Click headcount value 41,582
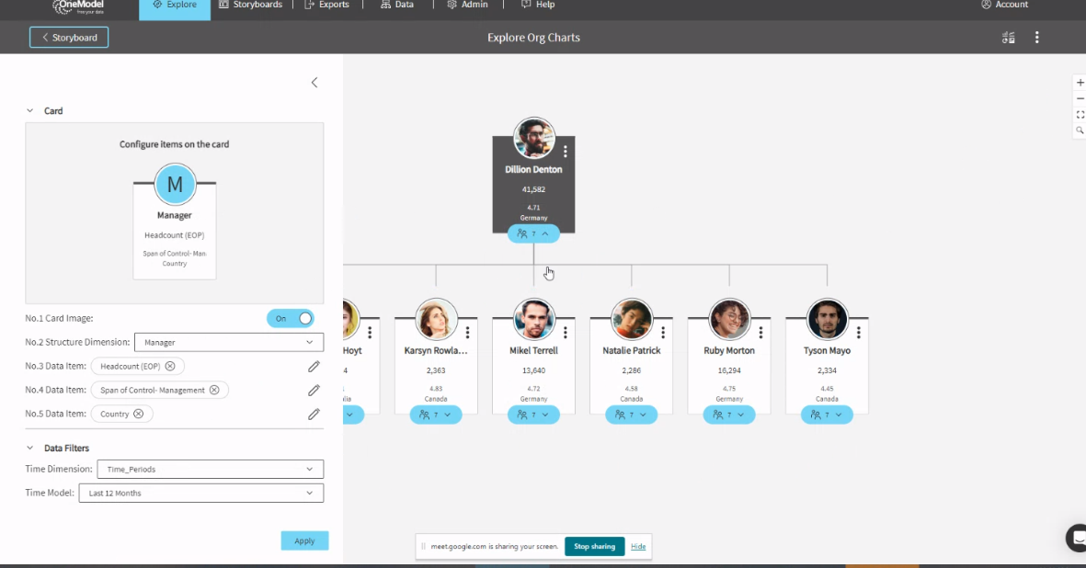Image resolution: width=1086 pixels, height=568 pixels. [x=533, y=189]
